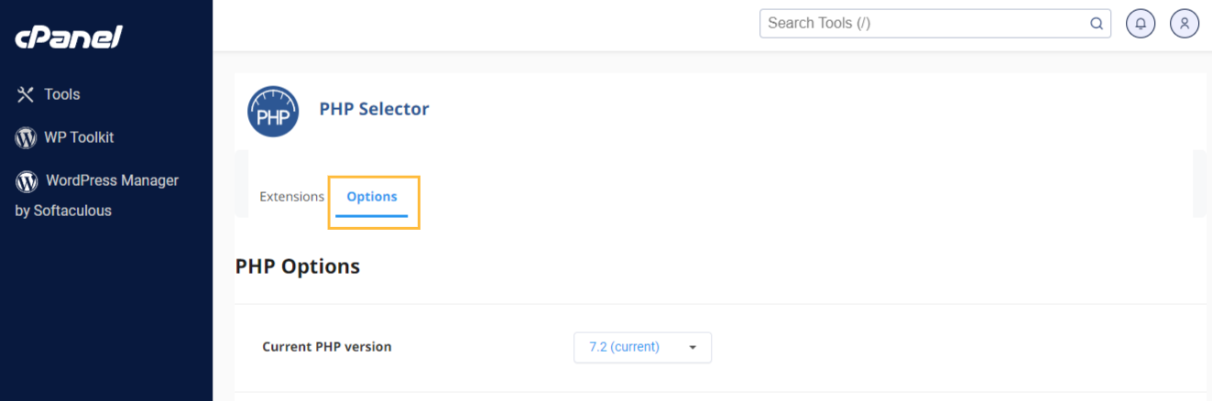Click the "by Softaculous" sidebar text

click(63, 211)
